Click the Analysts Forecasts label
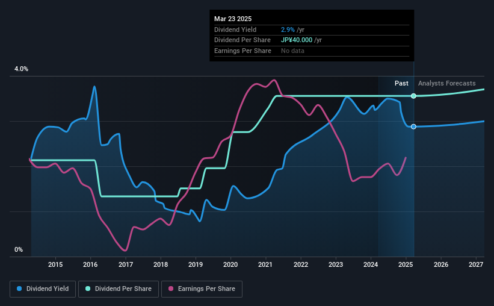 pyautogui.click(x=446, y=83)
